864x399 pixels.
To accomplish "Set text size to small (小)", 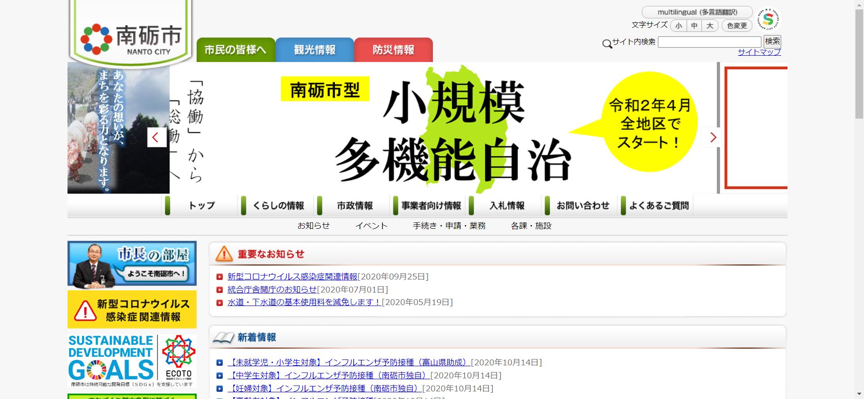I will pyautogui.click(x=678, y=26).
